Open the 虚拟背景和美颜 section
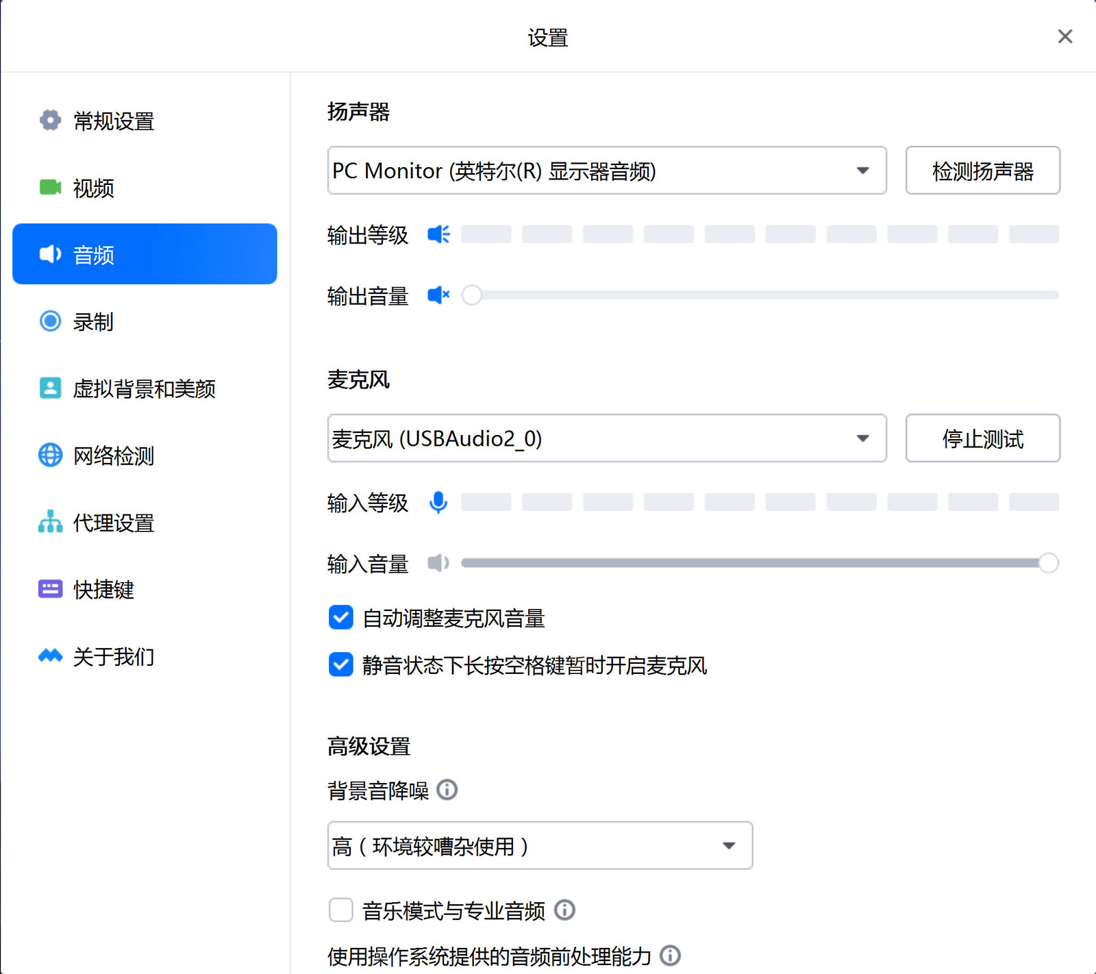Image resolution: width=1096 pixels, height=974 pixels. 144,388
